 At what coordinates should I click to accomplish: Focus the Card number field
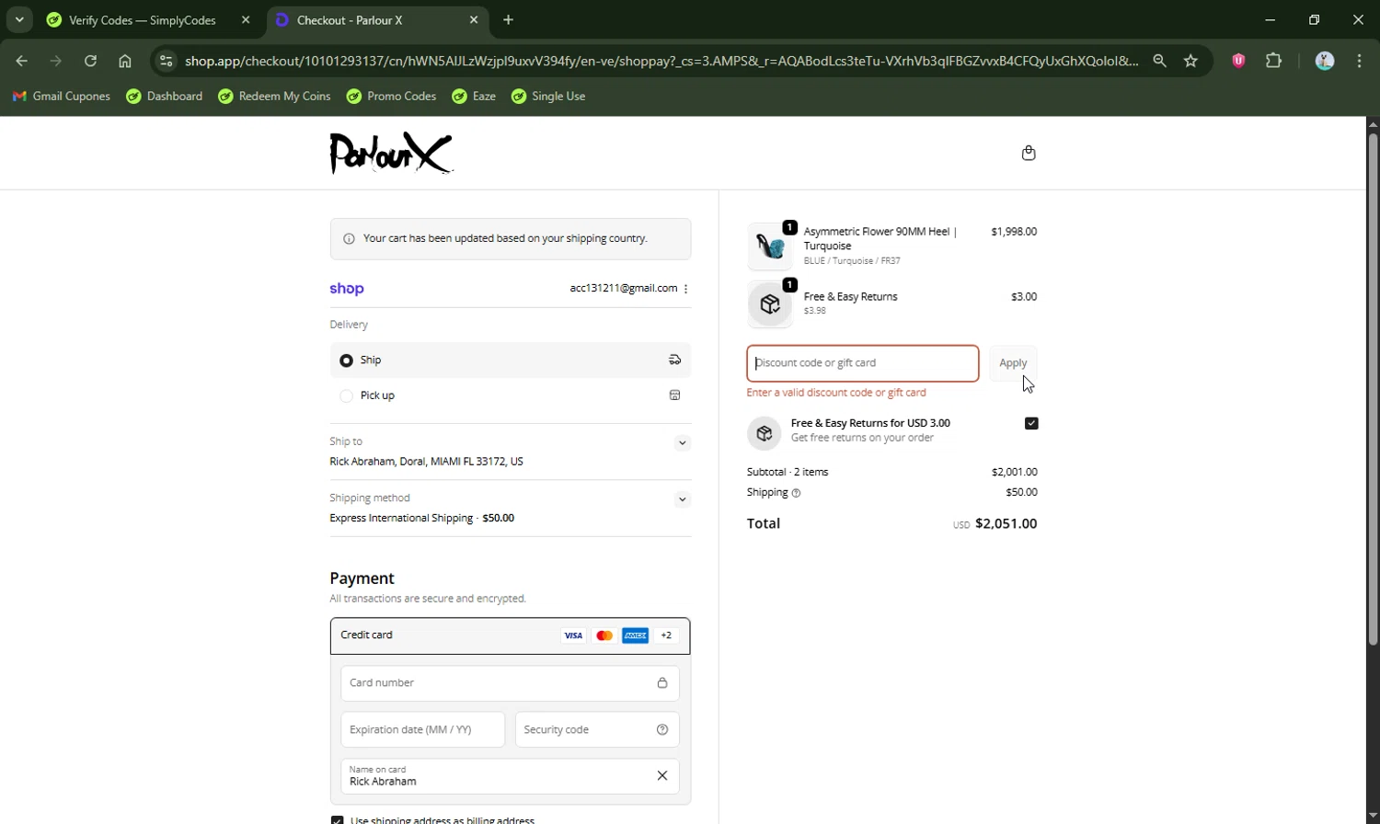pos(511,683)
